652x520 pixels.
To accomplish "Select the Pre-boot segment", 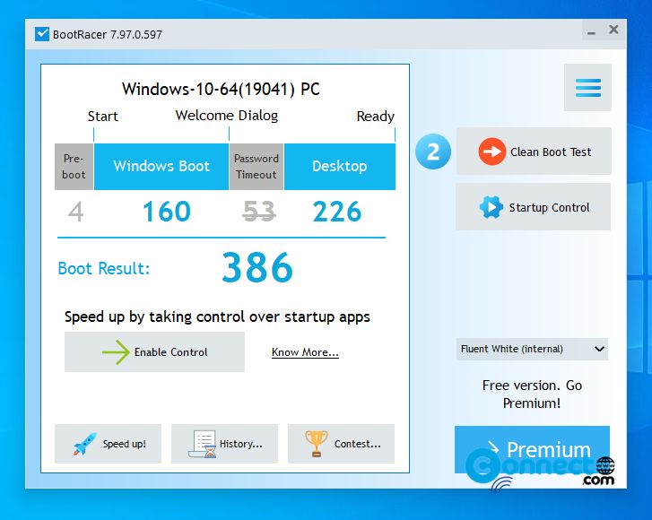I will click(74, 166).
